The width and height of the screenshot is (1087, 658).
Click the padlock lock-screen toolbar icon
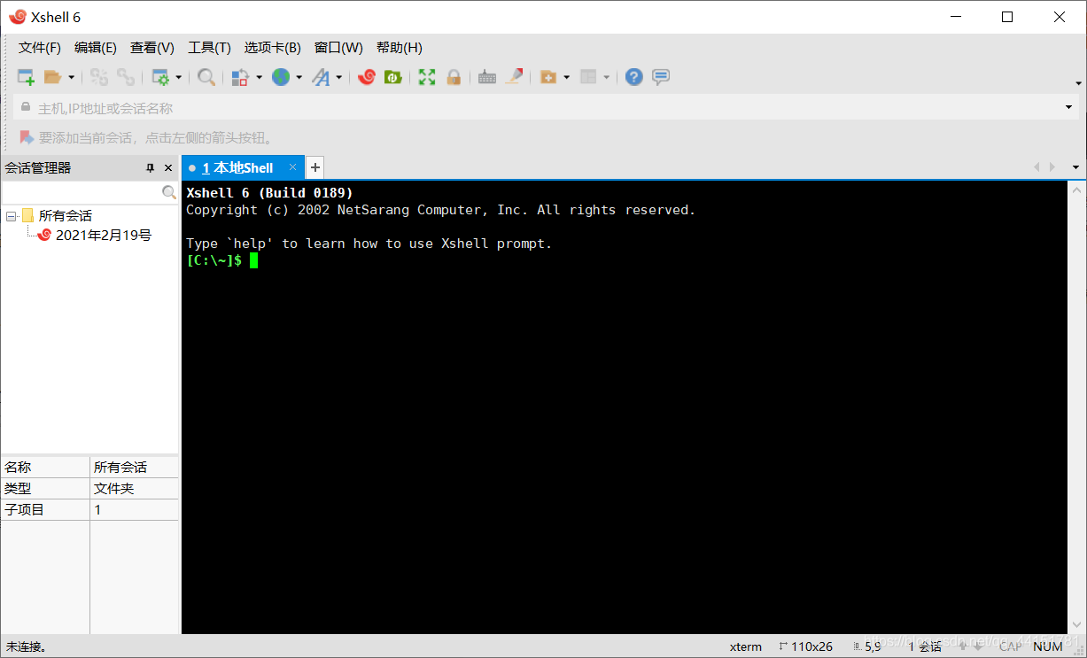tap(454, 77)
